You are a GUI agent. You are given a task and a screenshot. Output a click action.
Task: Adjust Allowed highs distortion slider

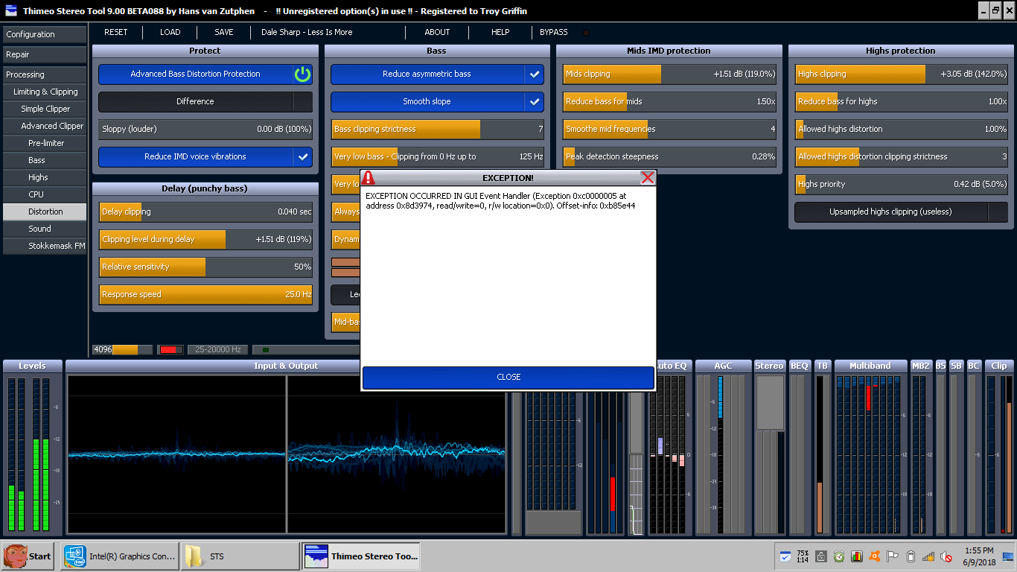tap(902, 129)
